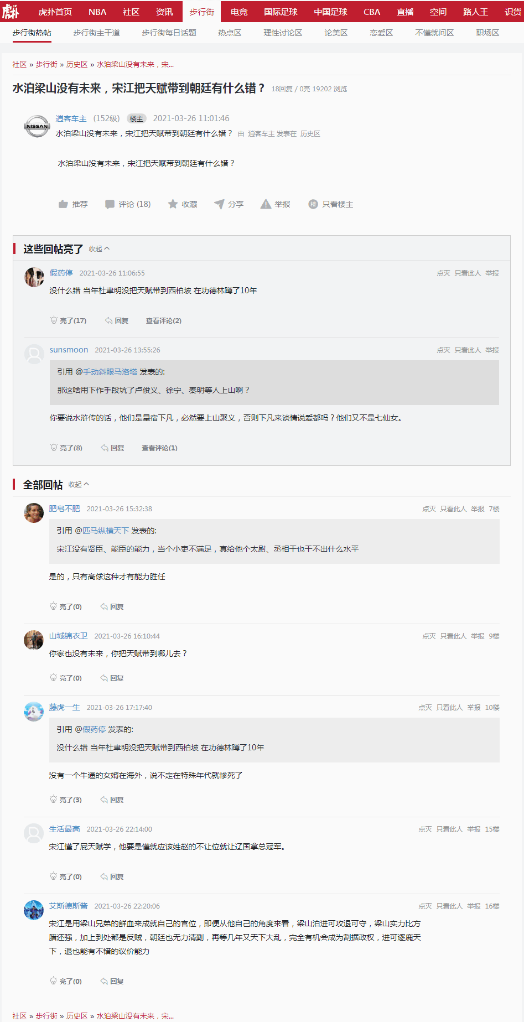Click the paper plane 分享 icon
This screenshot has height=1022, width=524.
click(219, 204)
